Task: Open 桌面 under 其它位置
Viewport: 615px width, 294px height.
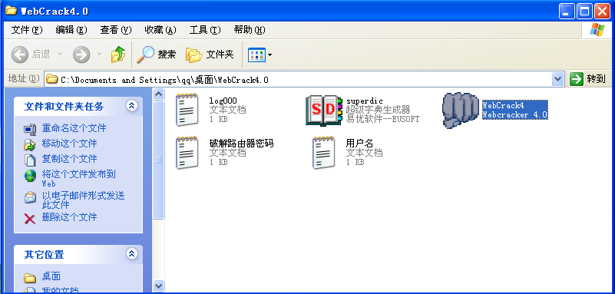Action: 51,276
